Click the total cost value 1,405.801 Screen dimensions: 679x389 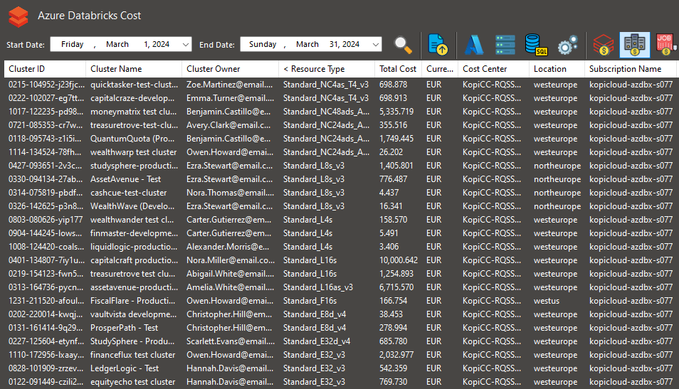(396, 166)
